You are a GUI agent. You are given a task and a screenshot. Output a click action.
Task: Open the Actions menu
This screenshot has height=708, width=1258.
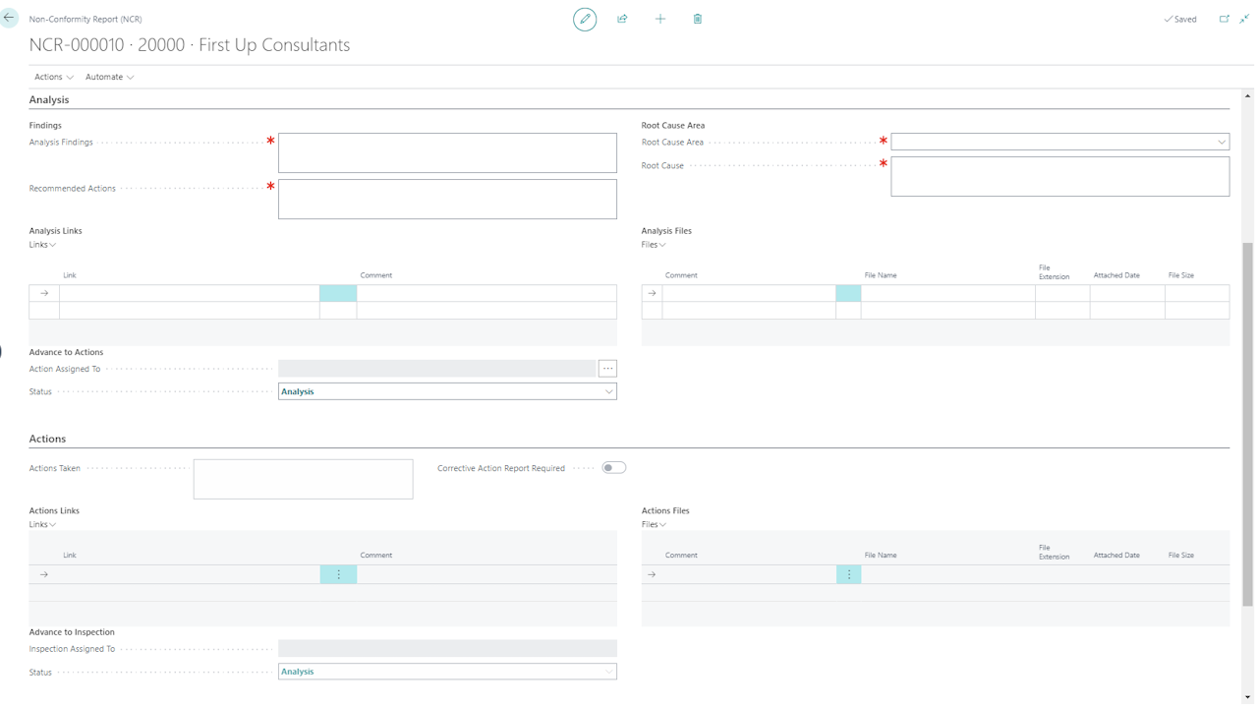coord(53,77)
